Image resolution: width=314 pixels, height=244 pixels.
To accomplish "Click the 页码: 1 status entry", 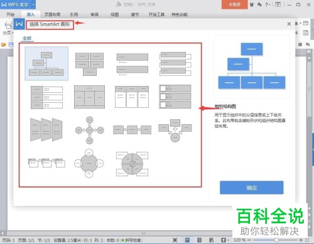I will coord(8,240).
